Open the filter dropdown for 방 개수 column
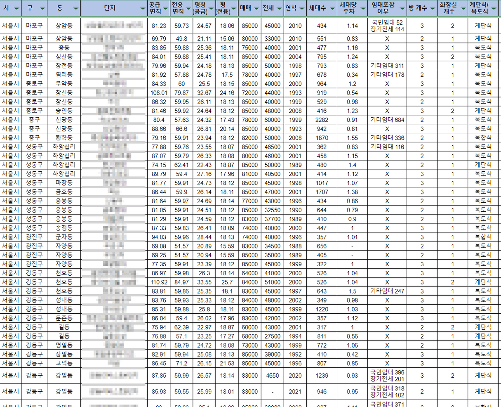501x407 pixels. pyautogui.click(x=433, y=8)
